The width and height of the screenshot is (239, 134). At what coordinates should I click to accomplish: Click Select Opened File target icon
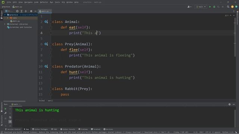[17, 11]
